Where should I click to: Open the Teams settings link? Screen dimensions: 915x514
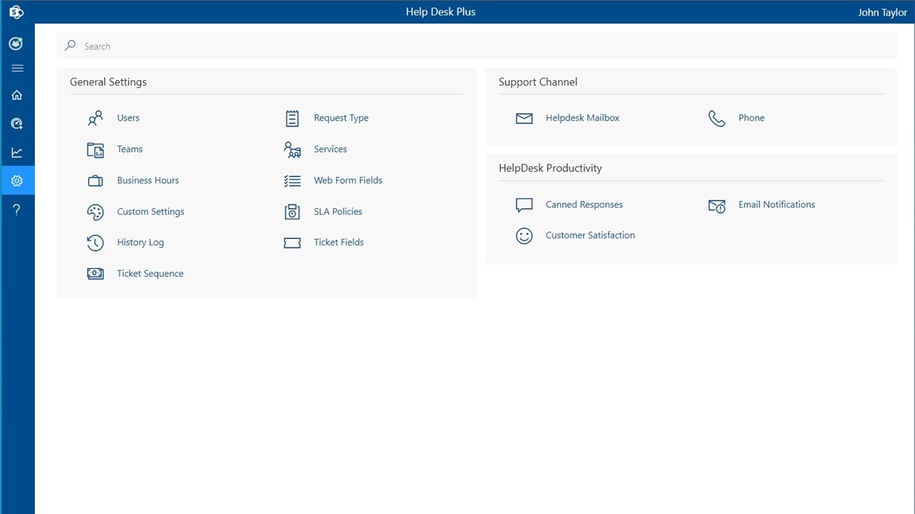pos(130,149)
